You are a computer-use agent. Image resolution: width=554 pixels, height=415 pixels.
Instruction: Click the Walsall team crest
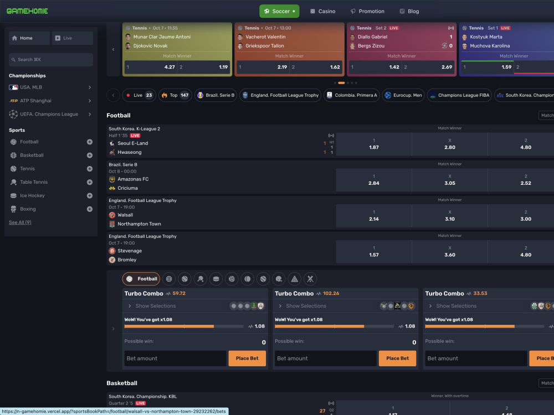tap(112, 215)
